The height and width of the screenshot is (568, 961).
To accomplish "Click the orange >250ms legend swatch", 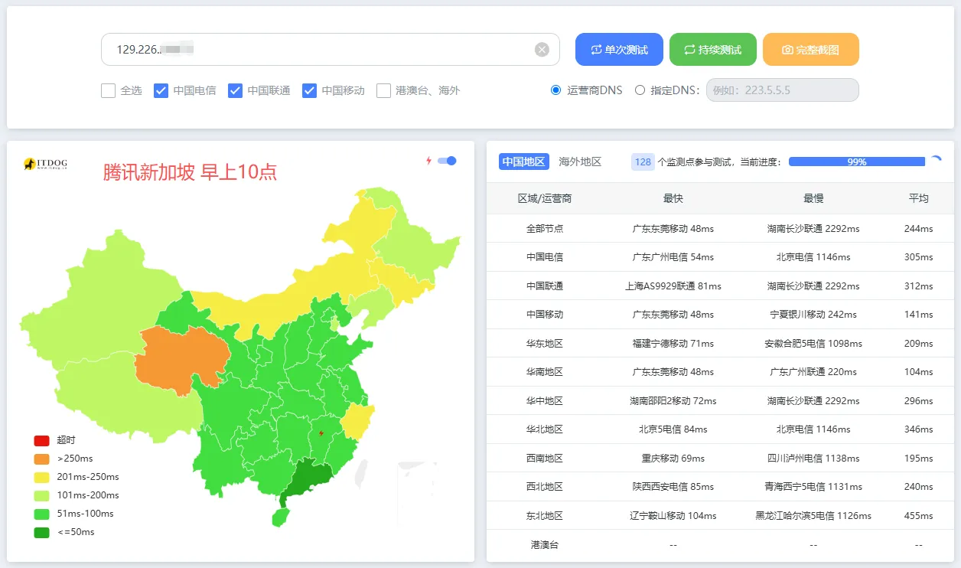I will click(41, 459).
